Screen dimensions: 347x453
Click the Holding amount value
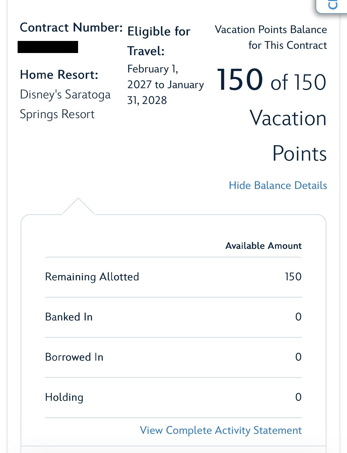coord(298,397)
